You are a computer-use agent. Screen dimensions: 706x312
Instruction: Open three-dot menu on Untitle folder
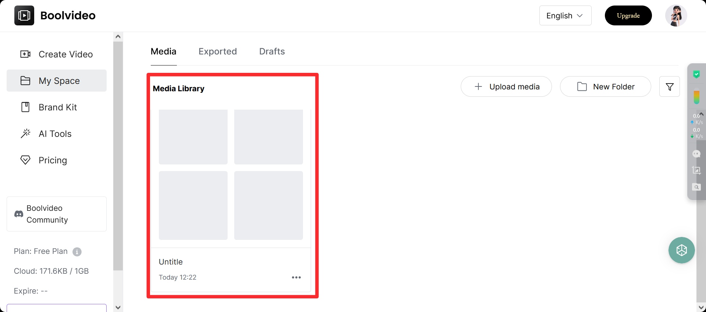click(296, 277)
